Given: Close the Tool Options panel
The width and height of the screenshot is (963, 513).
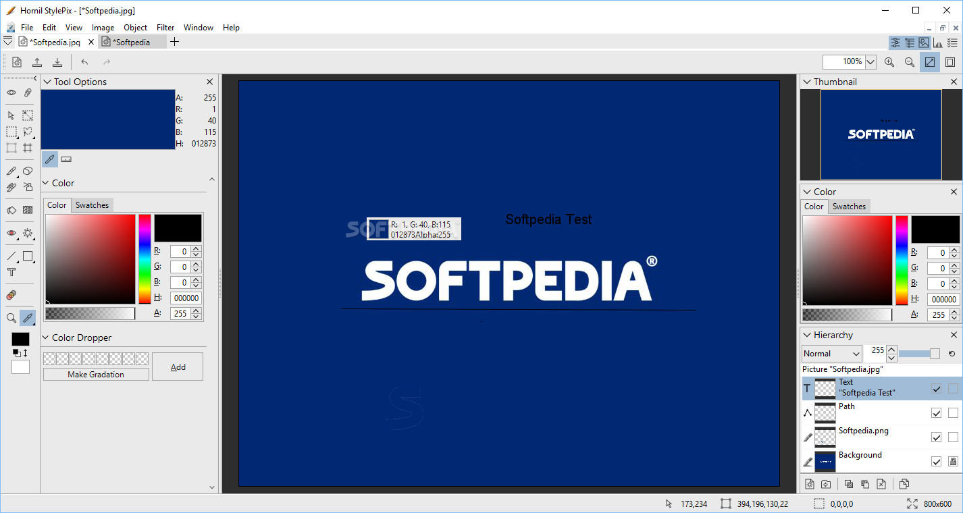Looking at the screenshot, I should pos(210,82).
